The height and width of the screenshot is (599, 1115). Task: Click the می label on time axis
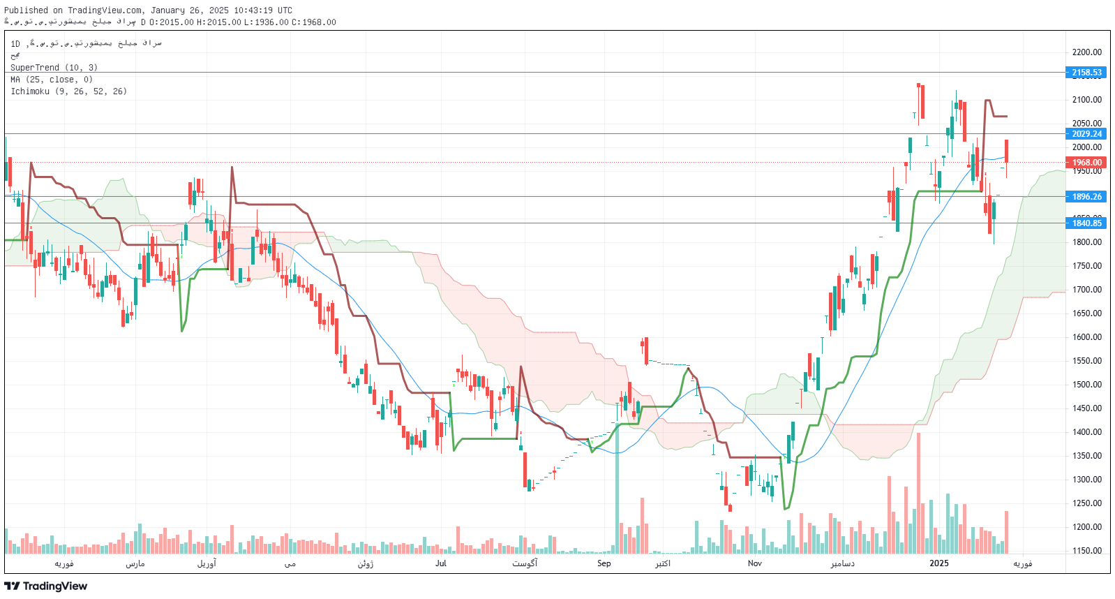tap(290, 563)
